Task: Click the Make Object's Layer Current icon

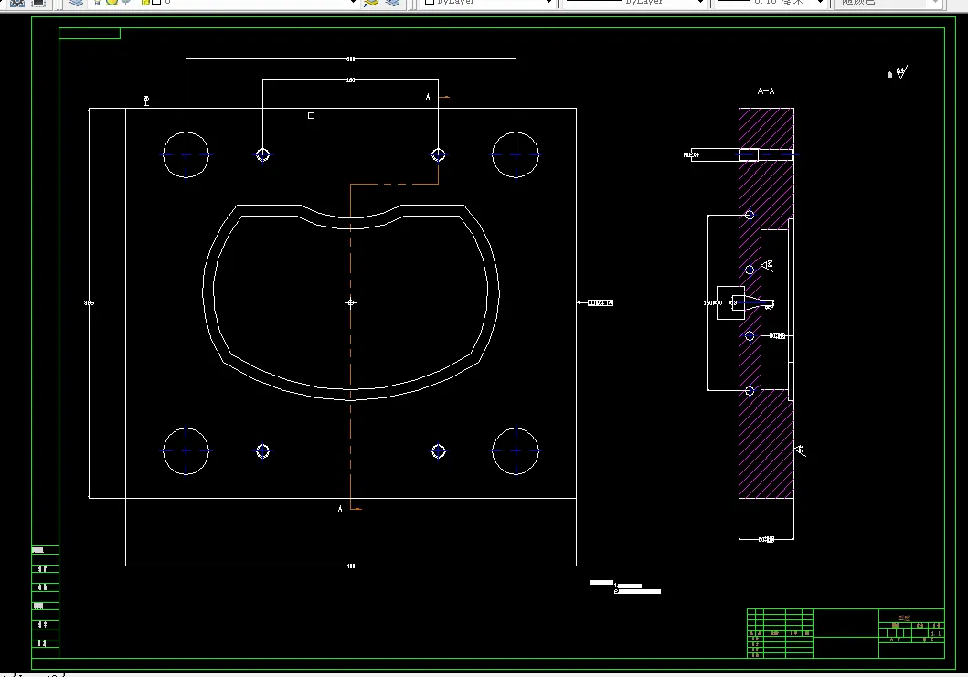Action: (x=371, y=3)
